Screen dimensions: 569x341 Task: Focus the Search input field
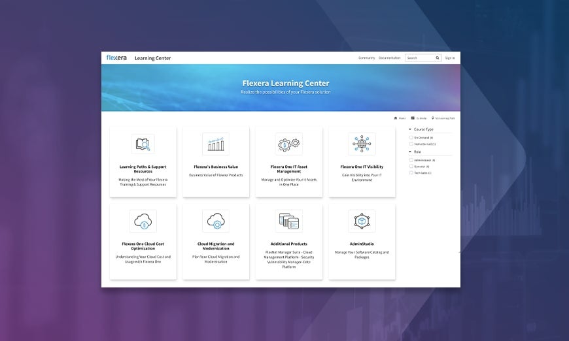tap(420, 58)
